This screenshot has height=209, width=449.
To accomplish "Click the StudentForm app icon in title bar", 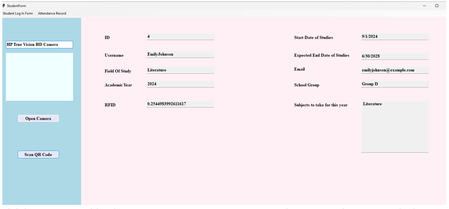I will point(4,6).
